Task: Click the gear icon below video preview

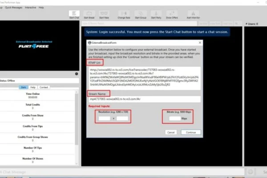Action: [77, 74]
